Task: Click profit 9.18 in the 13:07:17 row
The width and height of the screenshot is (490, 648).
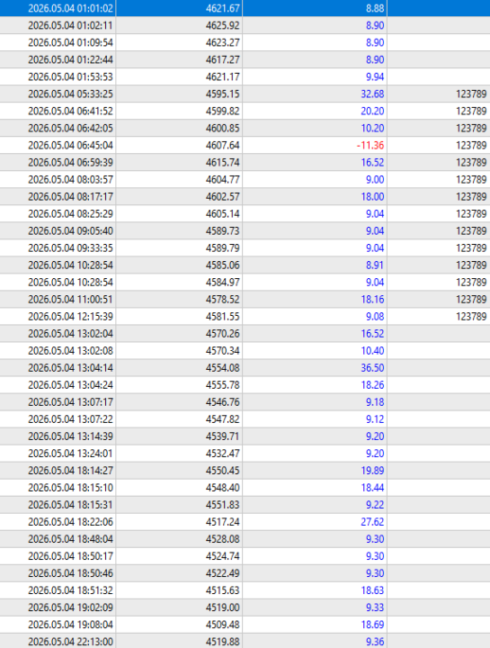Action: [375, 402]
